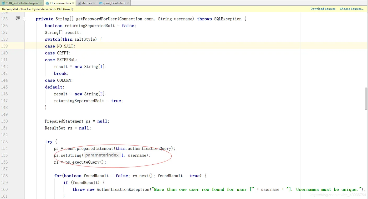This screenshot has height=199, width=368.
Task: Open the shiro.ini tab
Action: (87, 3)
